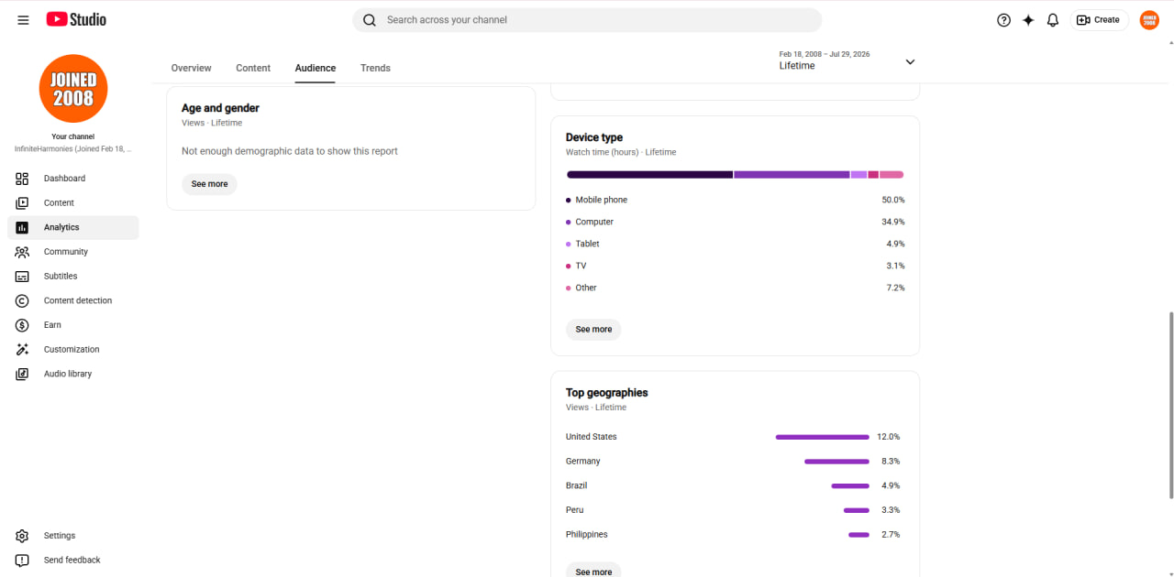Open the hamburger navigation menu
This screenshot has height=577, width=1174.
[23, 20]
